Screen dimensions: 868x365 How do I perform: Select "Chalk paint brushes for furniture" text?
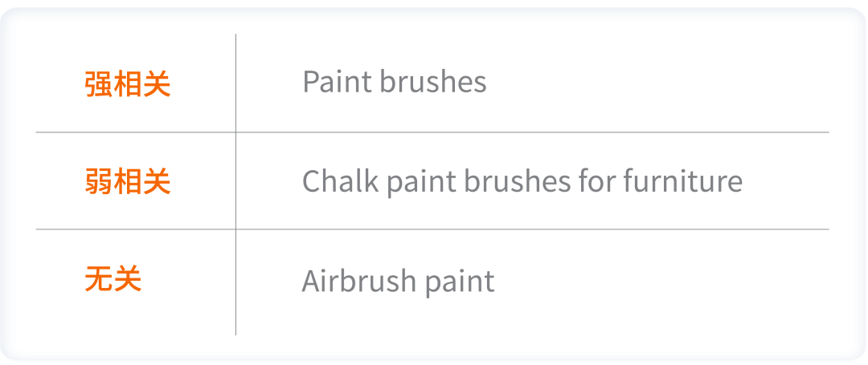(x=522, y=181)
